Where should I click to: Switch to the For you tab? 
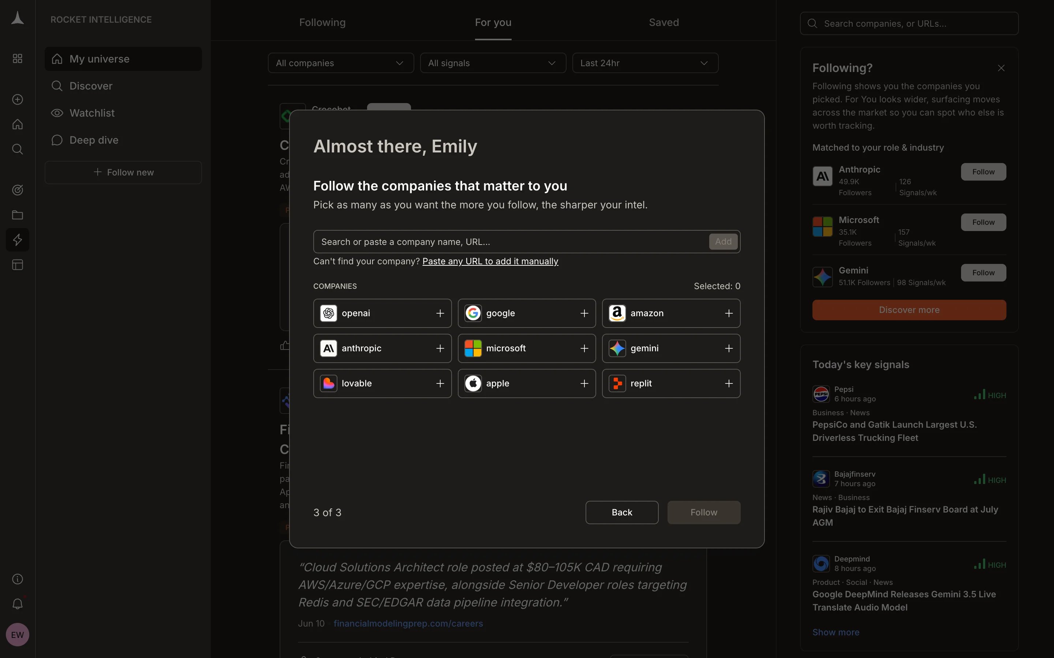click(x=493, y=22)
